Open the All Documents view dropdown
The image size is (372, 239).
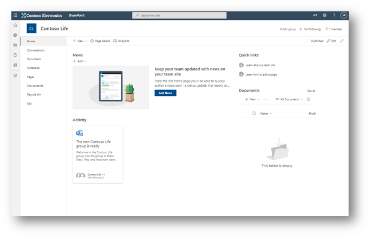[x=289, y=99]
